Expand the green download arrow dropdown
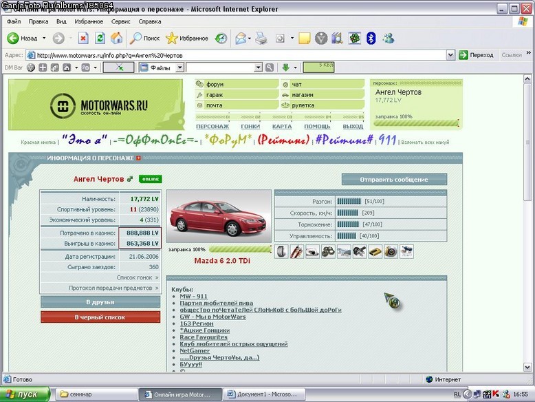This screenshot has width=535, height=402. pyautogui.click(x=295, y=67)
